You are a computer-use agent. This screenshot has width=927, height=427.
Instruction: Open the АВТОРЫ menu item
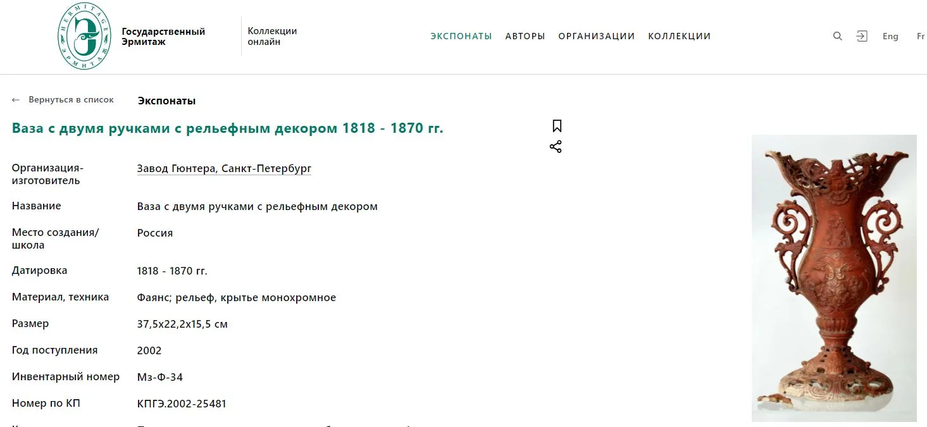[525, 36]
